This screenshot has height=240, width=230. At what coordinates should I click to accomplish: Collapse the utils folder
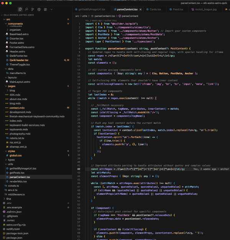pos(10,164)
